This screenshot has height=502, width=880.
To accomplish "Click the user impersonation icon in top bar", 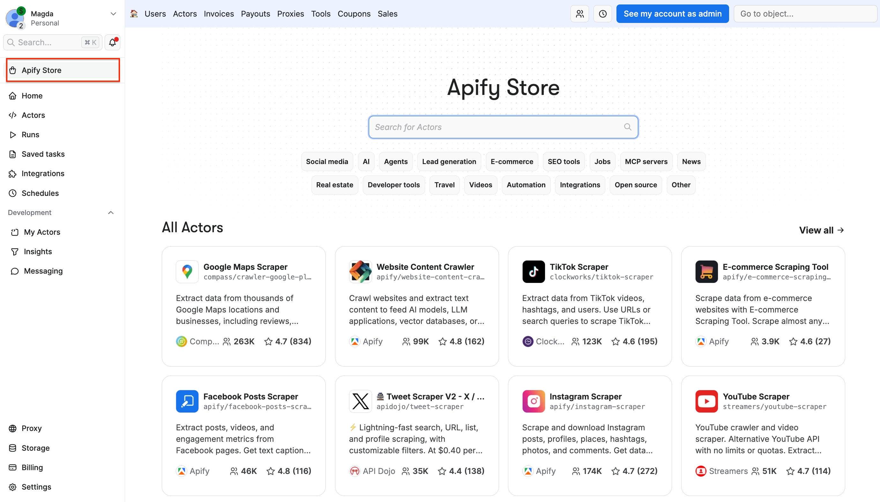I will pos(579,13).
